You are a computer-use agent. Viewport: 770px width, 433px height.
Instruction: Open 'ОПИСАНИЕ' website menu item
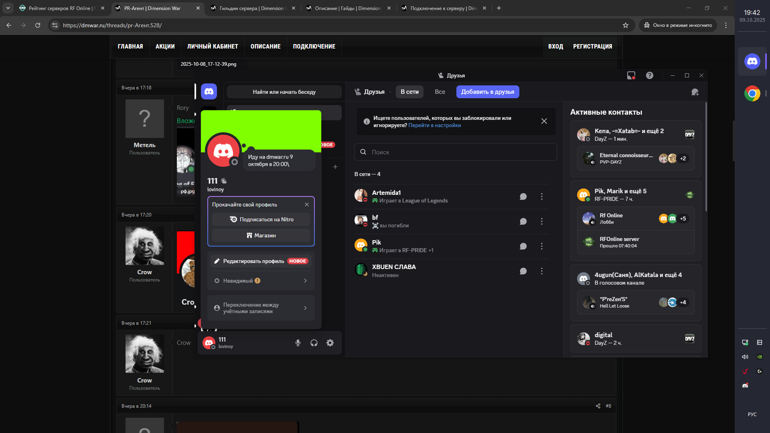click(x=265, y=47)
